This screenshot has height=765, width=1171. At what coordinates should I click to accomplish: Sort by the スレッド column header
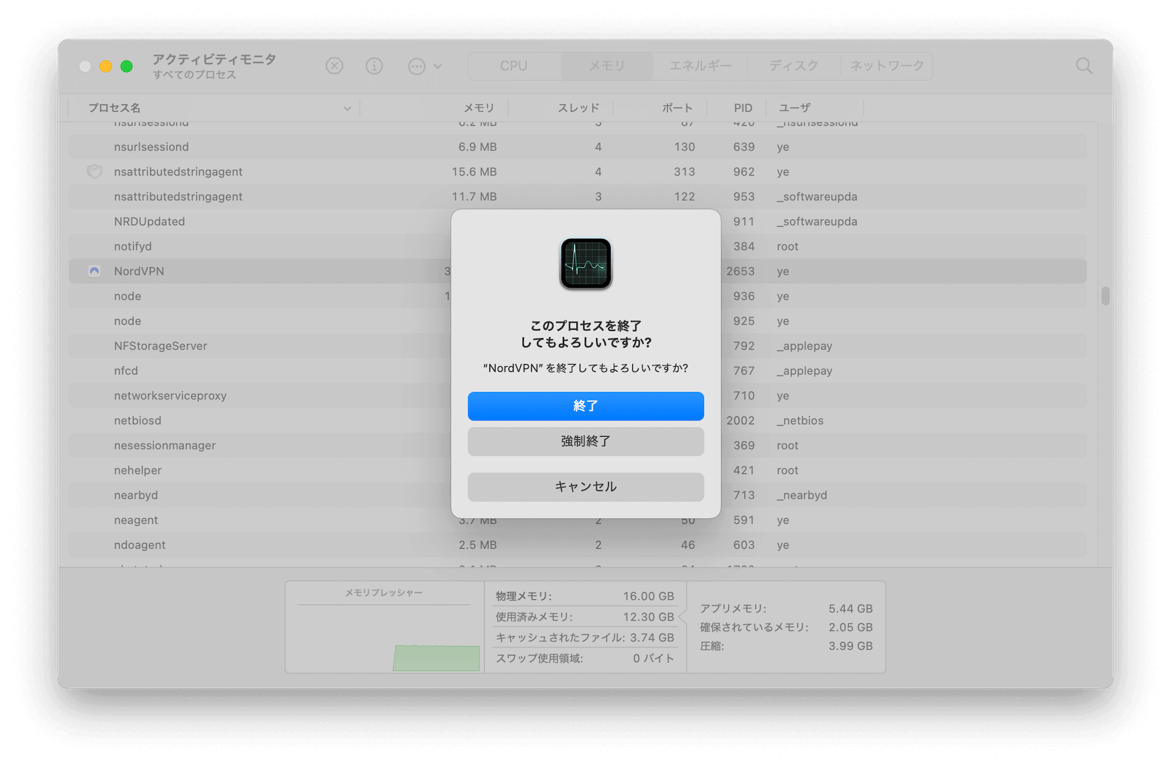(561, 108)
